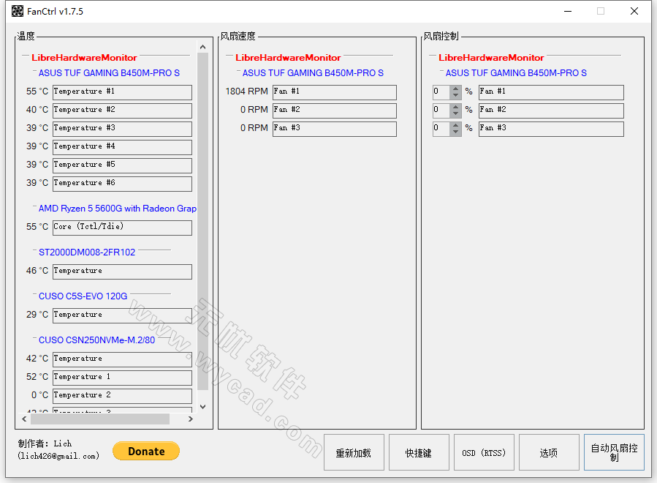Viewport: 657px width, 483px height.
Task: Increase Fan #3 control percentage with up arrow
Action: tap(456, 125)
